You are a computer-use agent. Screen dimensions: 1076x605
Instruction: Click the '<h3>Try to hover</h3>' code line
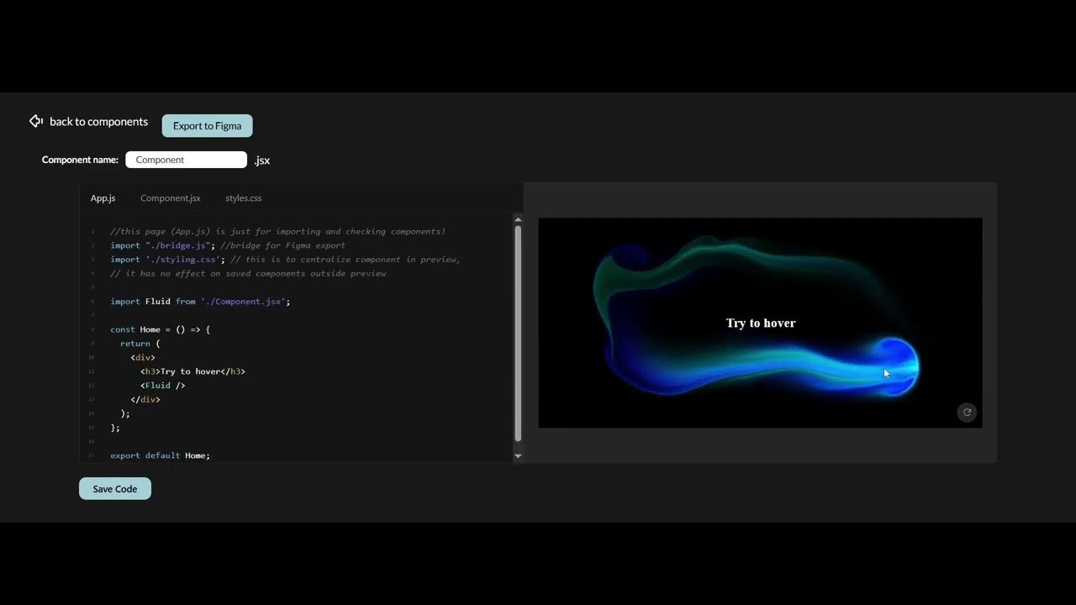pos(193,371)
